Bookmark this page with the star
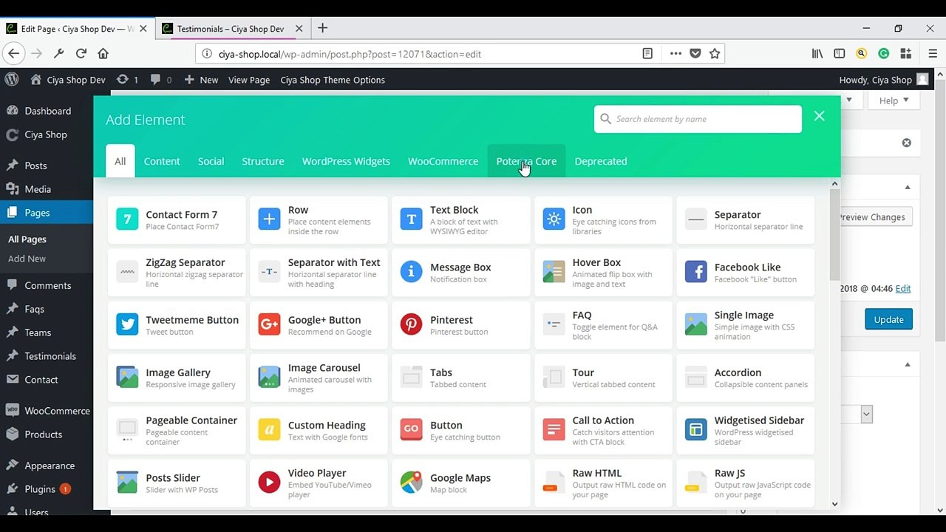The width and height of the screenshot is (946, 532). pyautogui.click(x=715, y=53)
